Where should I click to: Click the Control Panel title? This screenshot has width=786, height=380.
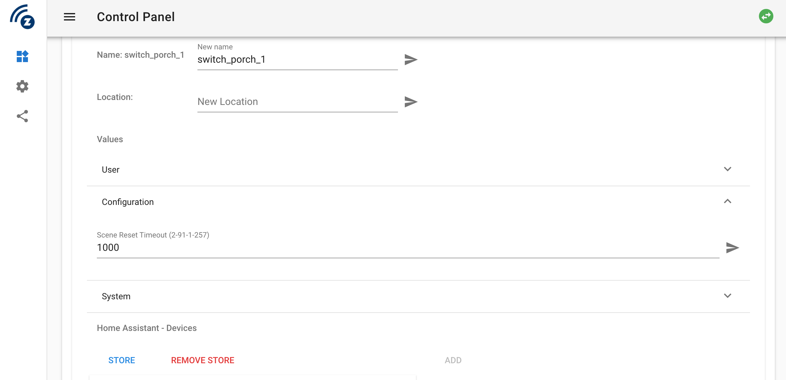pos(135,16)
